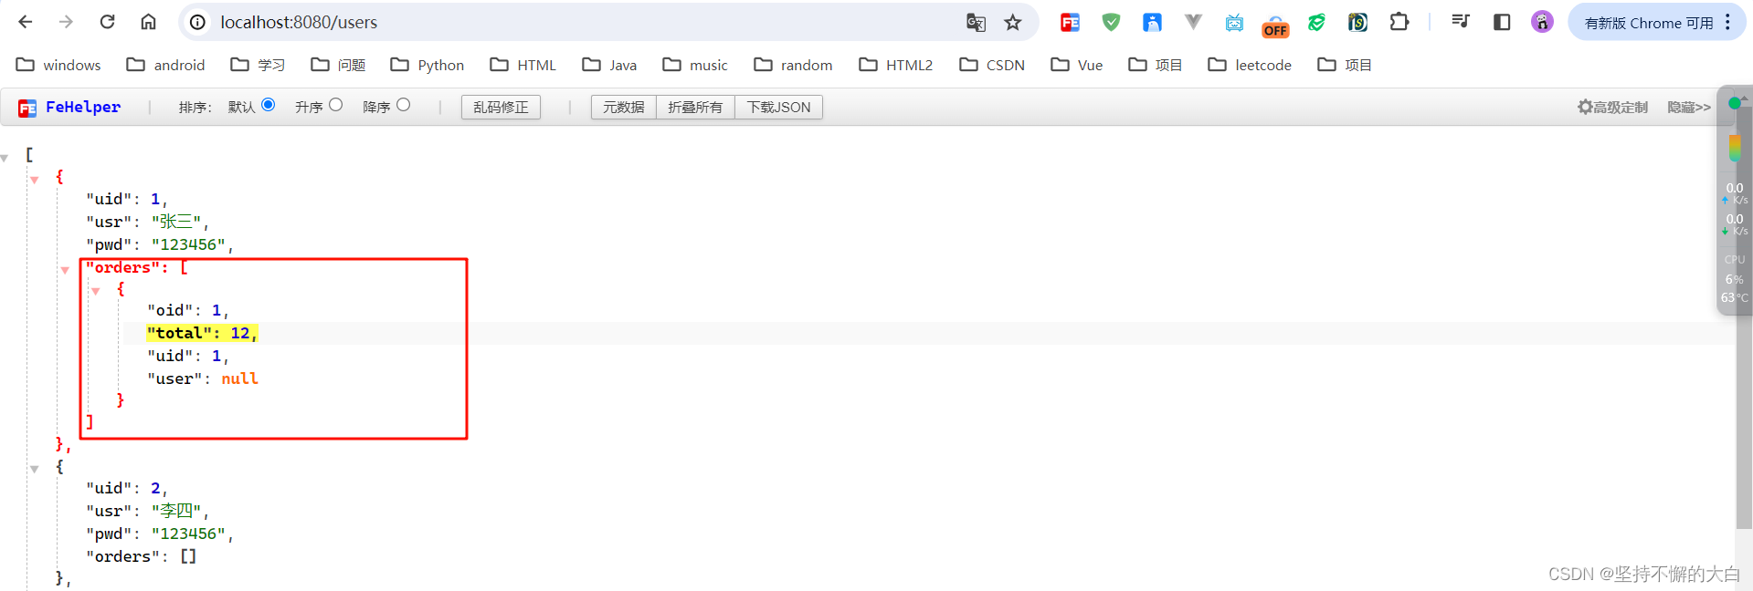Open Vue bookmark folder

[x=1076, y=65]
